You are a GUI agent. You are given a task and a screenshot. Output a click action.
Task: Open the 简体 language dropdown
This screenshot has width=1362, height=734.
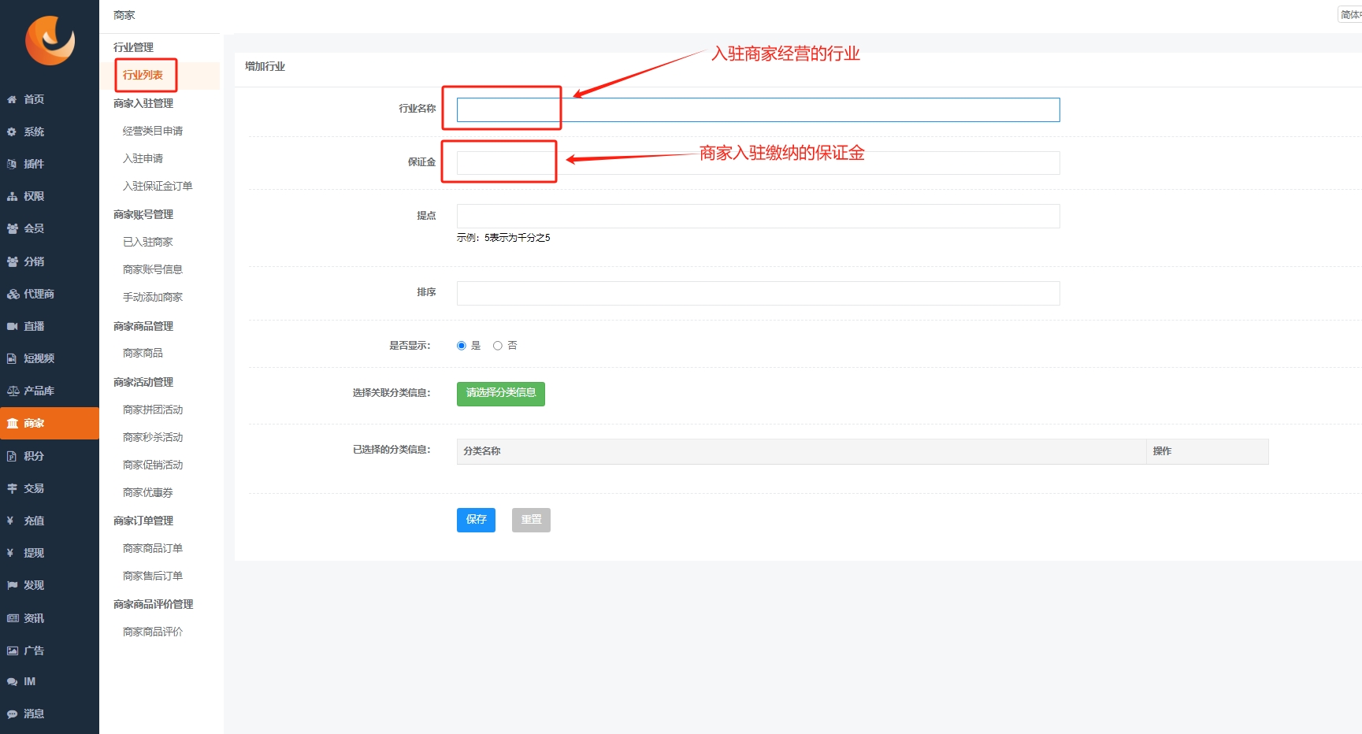pos(1350,14)
